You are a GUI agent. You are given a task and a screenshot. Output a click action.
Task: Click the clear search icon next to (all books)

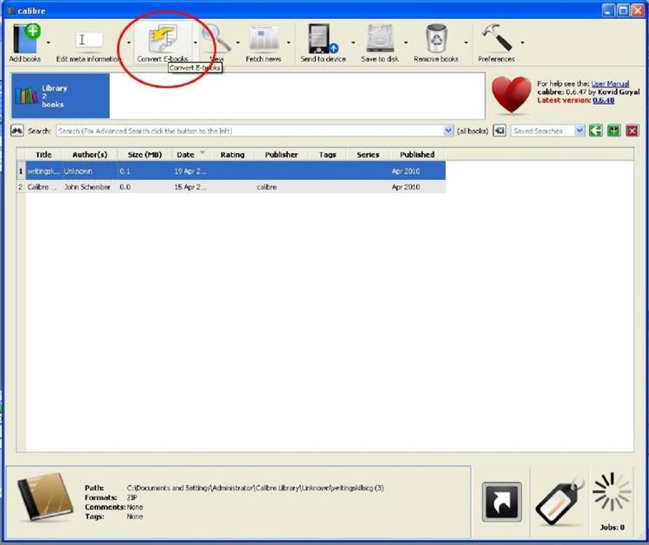[499, 131]
